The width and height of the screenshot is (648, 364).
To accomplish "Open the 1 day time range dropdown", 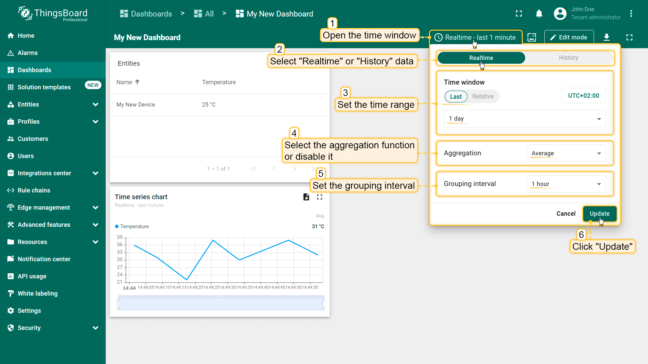I will tap(524, 119).
